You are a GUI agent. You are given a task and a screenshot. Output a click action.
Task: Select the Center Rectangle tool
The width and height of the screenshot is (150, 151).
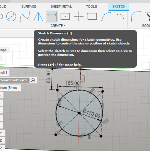[x=65, y=17]
